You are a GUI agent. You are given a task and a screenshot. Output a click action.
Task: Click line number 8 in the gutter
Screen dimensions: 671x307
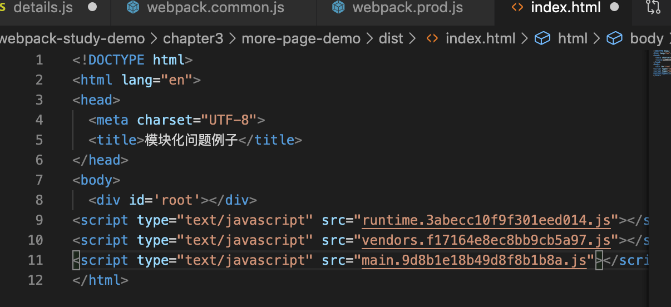39,200
